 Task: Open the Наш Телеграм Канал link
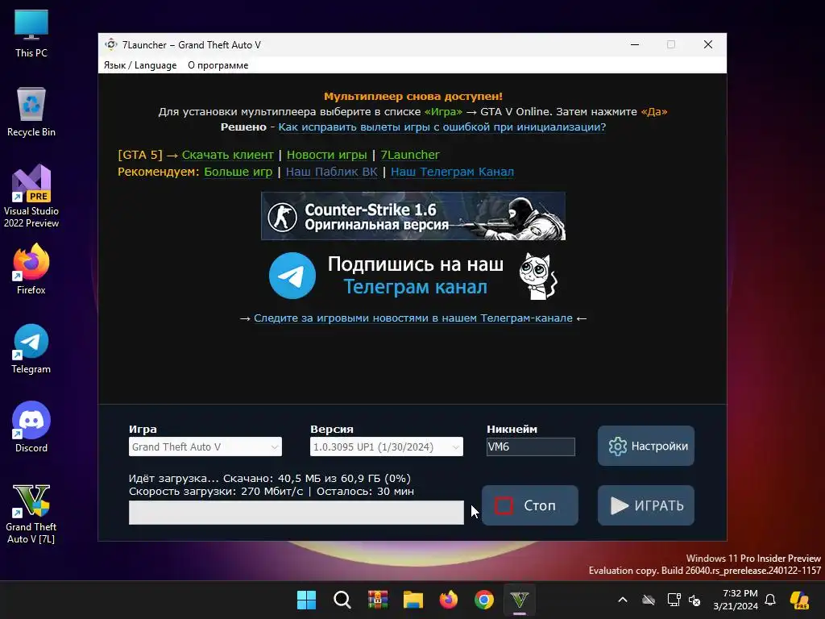click(453, 172)
